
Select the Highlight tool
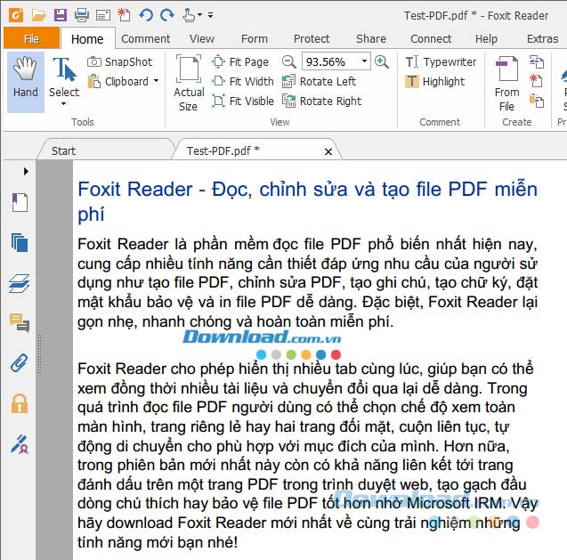tap(435, 81)
